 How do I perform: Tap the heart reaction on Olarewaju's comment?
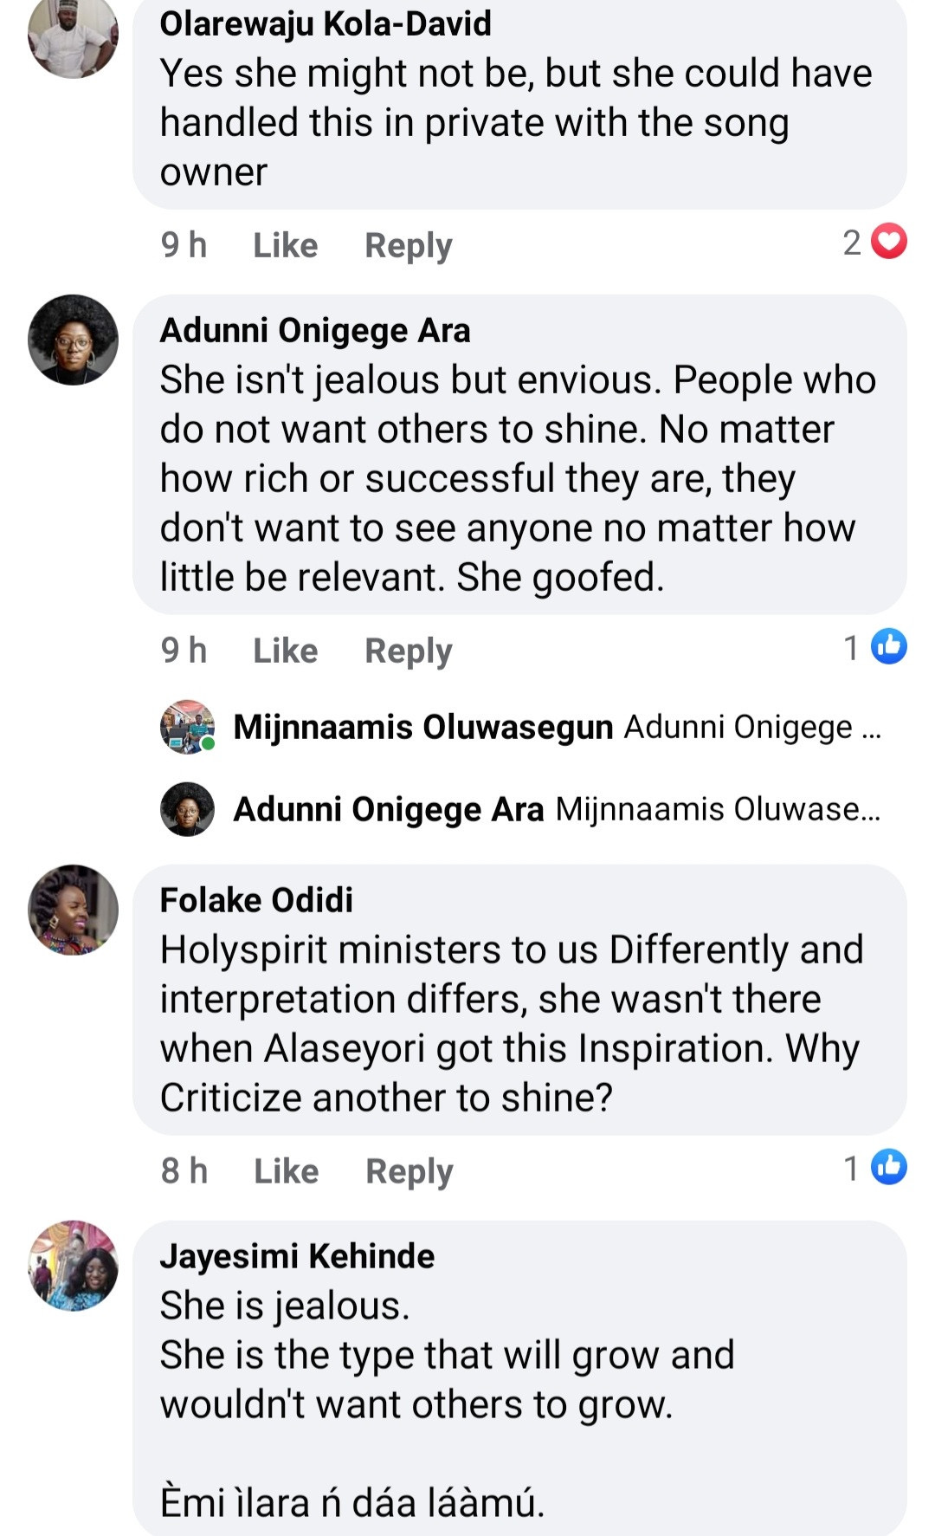pos(888,243)
